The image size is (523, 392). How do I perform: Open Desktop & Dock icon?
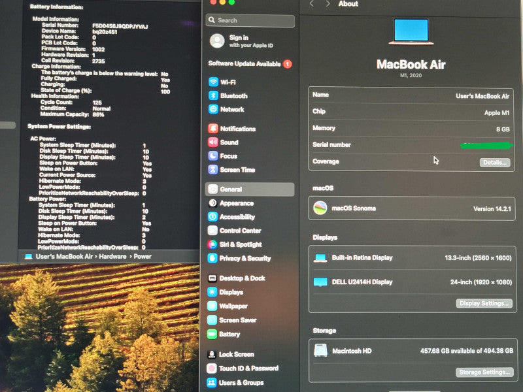pos(212,278)
